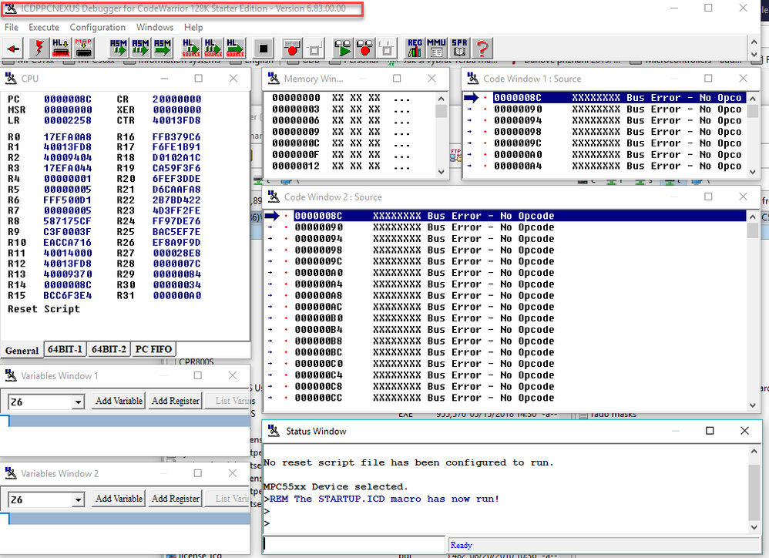Viewport: 769px width, 558px height.
Task: Click Code Window 1 scrollbar up arrow
Action: [x=753, y=99]
